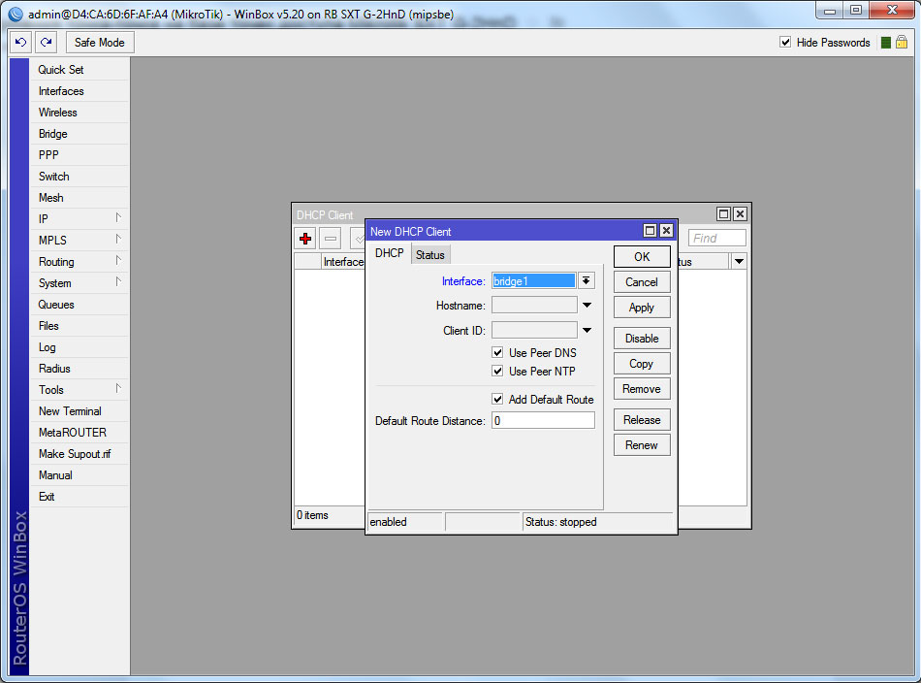Click the Redo arrow in the toolbar
Image resolution: width=921 pixels, height=683 pixels.
[46, 43]
